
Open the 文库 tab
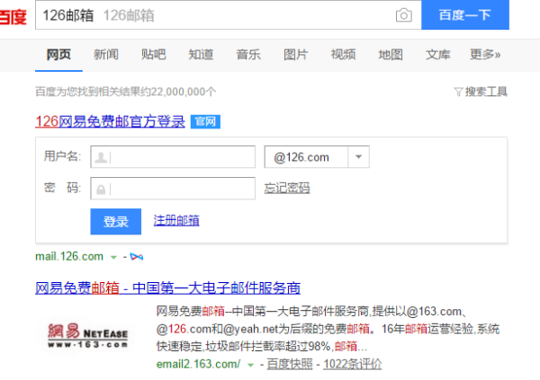click(x=438, y=54)
